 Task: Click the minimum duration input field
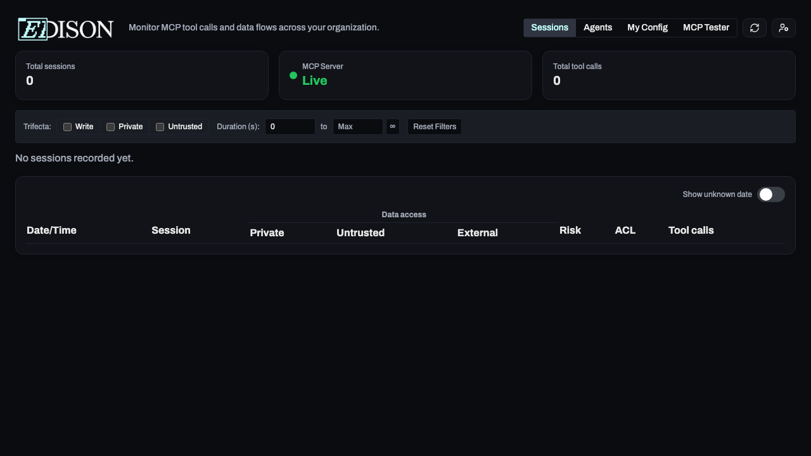[290, 127]
